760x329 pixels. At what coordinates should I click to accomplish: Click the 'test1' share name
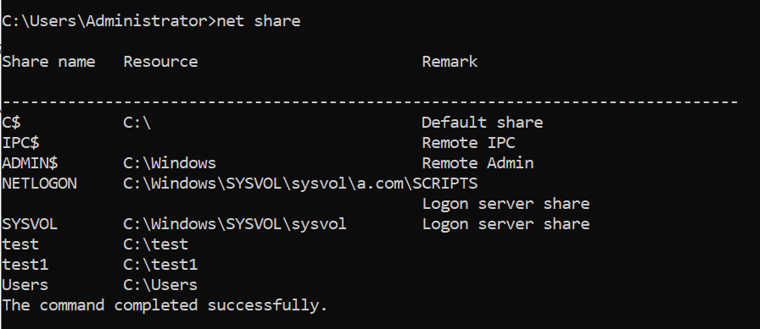(25, 265)
